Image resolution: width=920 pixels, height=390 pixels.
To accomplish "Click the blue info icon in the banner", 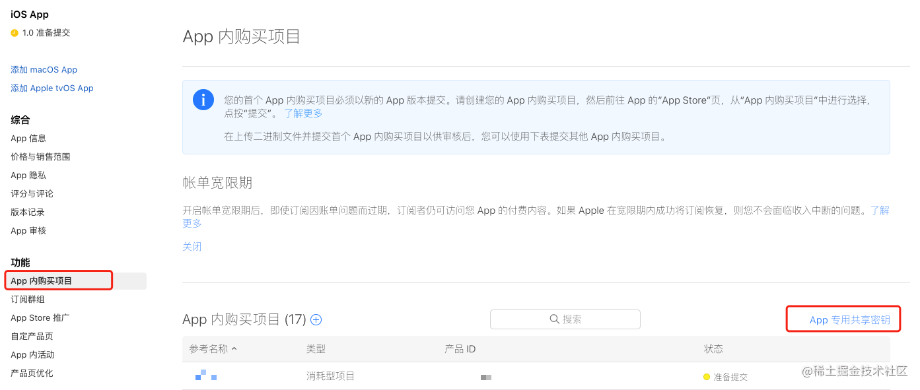I will (x=203, y=100).
